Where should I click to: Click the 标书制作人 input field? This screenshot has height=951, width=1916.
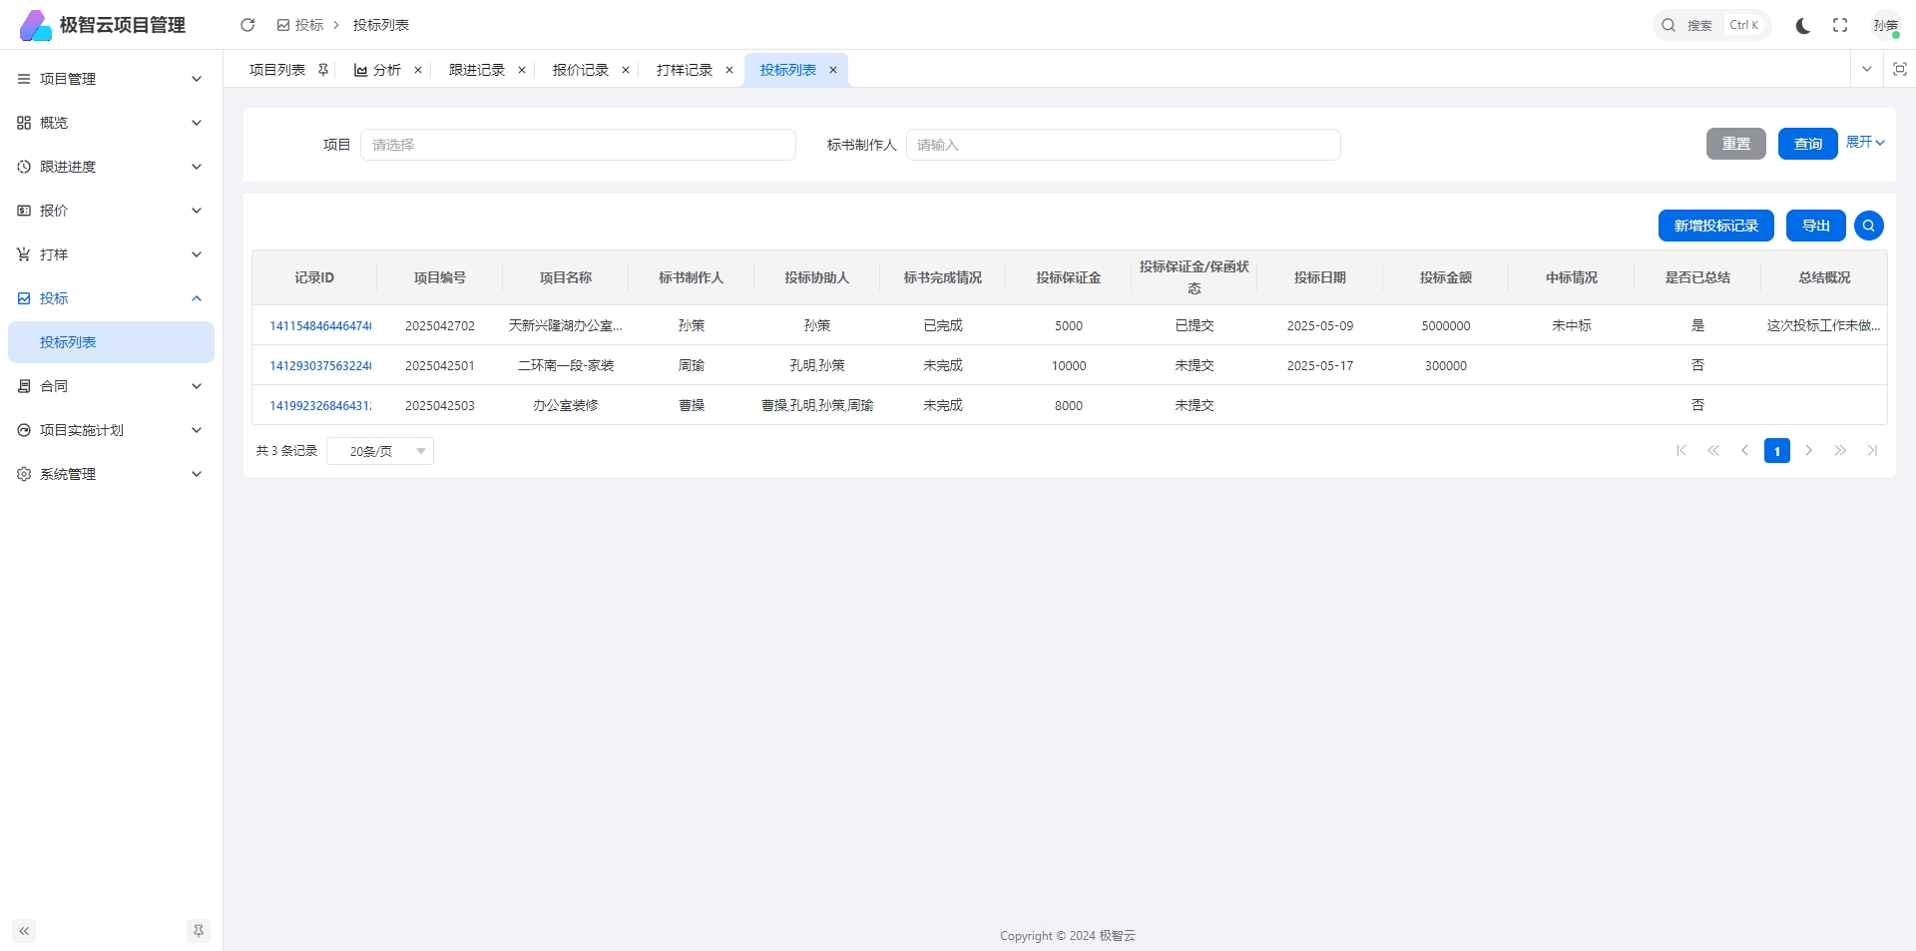pyautogui.click(x=1123, y=145)
